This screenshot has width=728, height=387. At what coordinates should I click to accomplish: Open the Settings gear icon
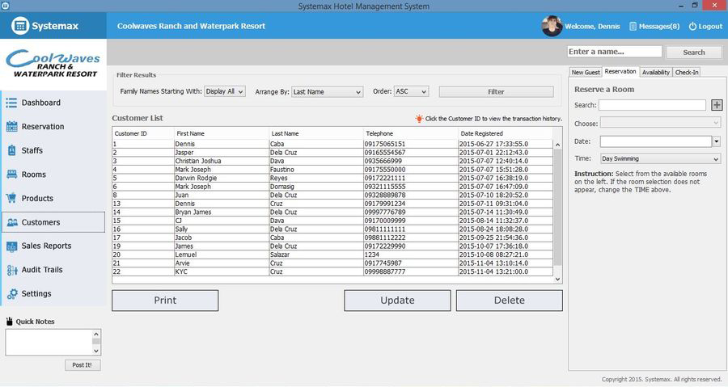pyautogui.click(x=12, y=294)
